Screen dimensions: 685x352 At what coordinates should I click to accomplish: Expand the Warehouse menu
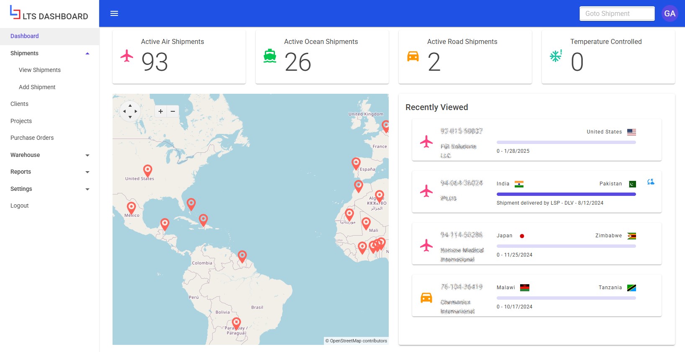[87, 155]
